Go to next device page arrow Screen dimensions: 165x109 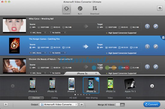coord(152,86)
